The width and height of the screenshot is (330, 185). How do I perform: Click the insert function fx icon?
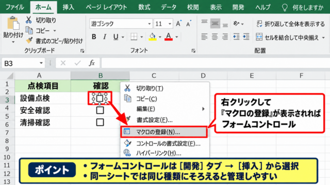click(x=92, y=63)
